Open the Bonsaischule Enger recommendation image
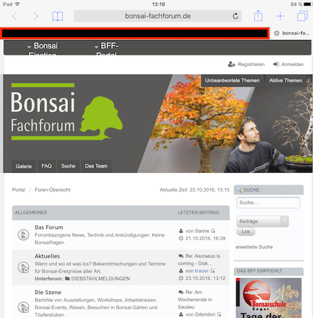This screenshot has height=318, width=313. pos(269,298)
